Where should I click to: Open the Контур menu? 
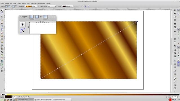pos(24,3)
